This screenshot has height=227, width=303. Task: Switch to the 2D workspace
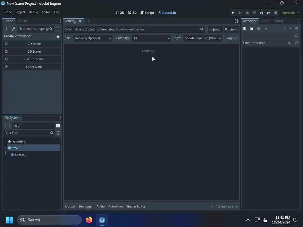[120, 13]
